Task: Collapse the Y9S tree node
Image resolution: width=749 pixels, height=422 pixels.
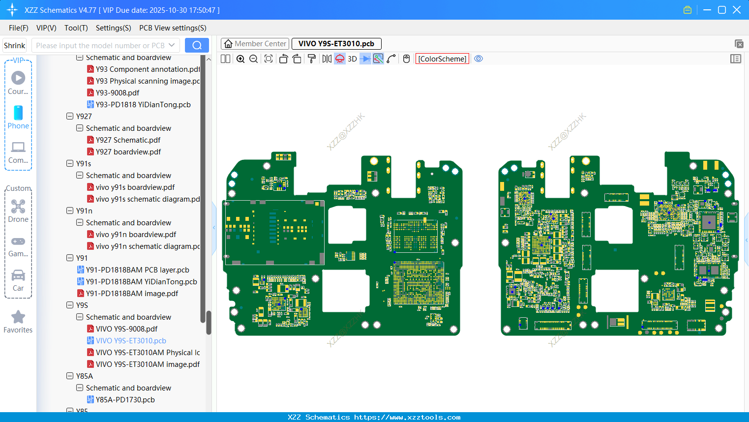Action: (70, 305)
